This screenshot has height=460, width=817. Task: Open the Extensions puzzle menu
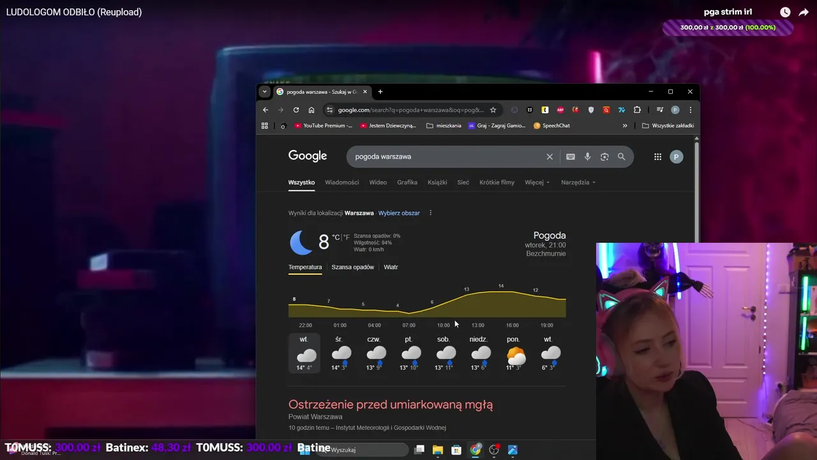[637, 110]
